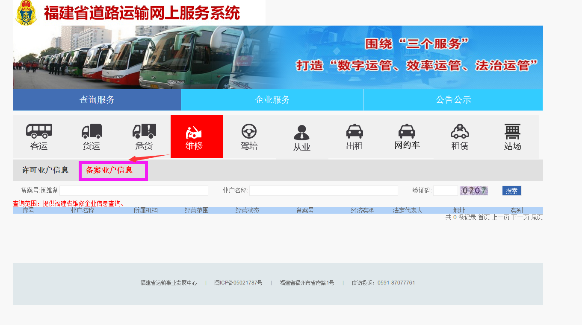The height and width of the screenshot is (325, 582).
Task: Click the 序号 column header
Action: (x=28, y=210)
